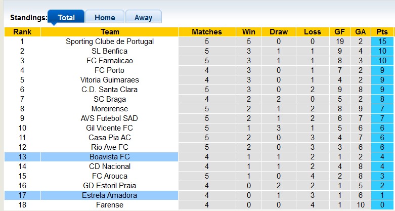This screenshot has height=211, width=395.
Task: Click Sporting Clube de Portugal team name
Action: pos(110,41)
